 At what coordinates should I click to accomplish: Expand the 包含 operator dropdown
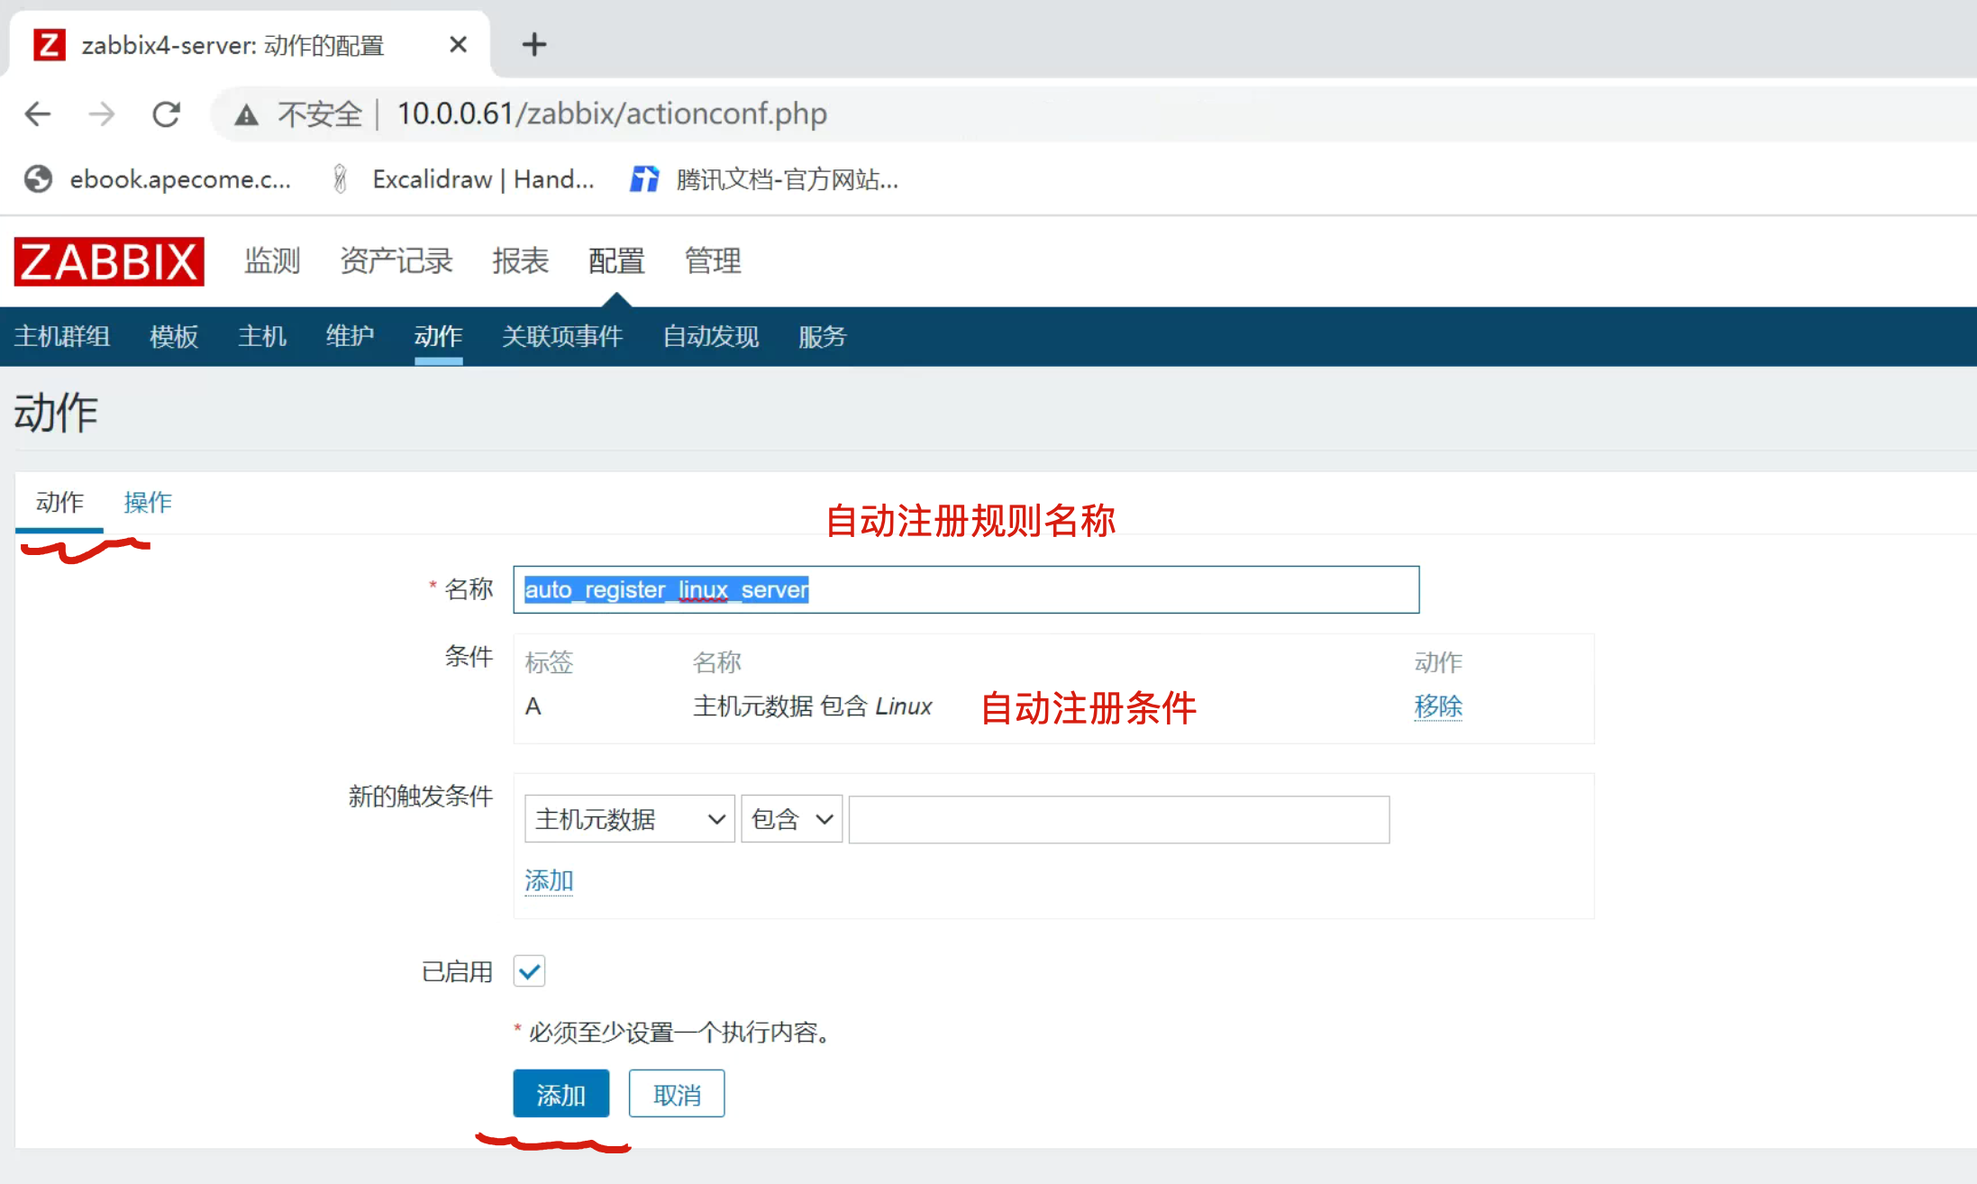791,819
